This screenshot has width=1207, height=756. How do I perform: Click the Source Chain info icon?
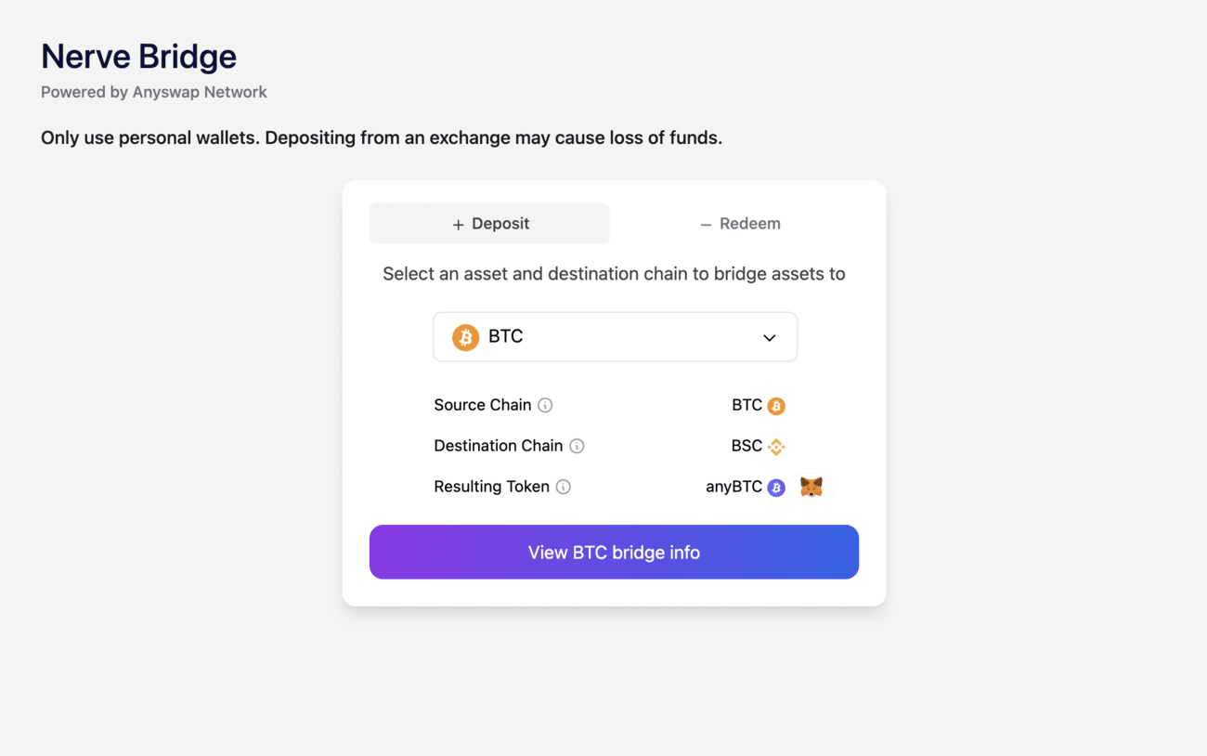click(545, 405)
